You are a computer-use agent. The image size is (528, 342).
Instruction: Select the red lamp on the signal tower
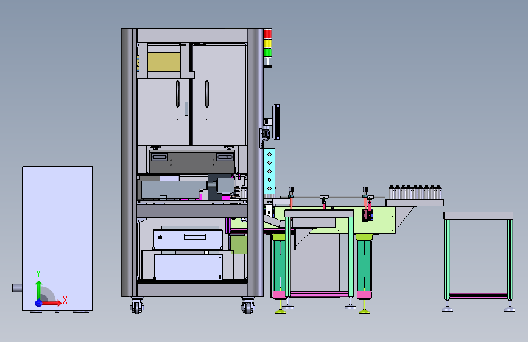click(x=268, y=34)
